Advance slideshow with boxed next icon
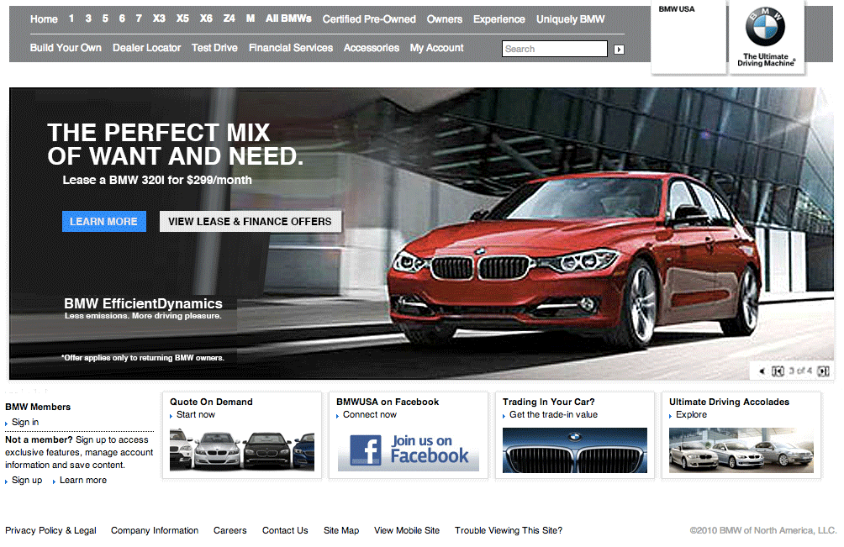Image resolution: width=844 pixels, height=547 pixels. point(823,371)
